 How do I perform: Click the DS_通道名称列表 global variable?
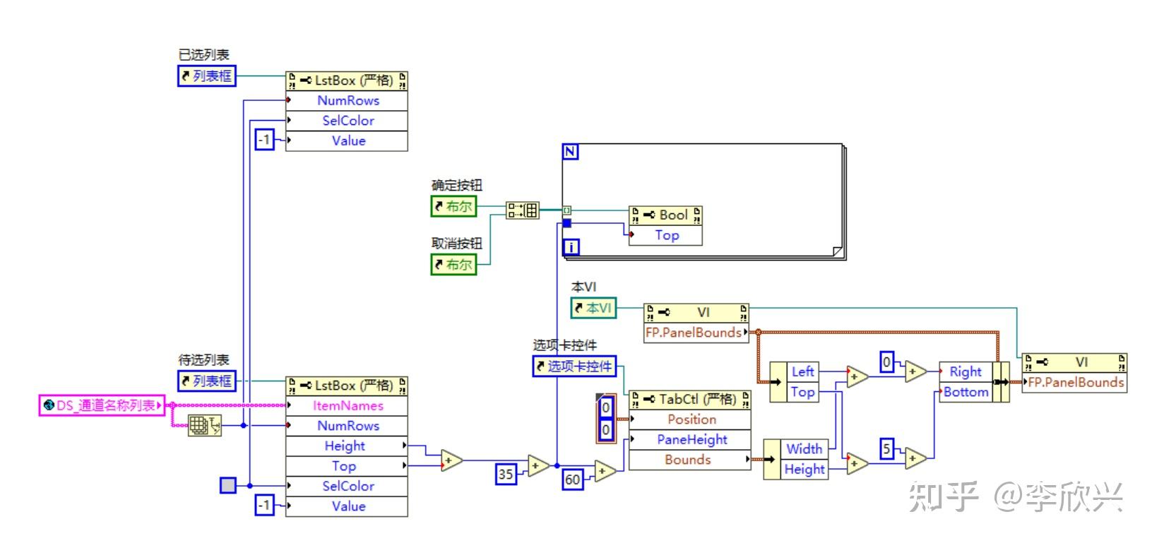pyautogui.click(x=102, y=405)
